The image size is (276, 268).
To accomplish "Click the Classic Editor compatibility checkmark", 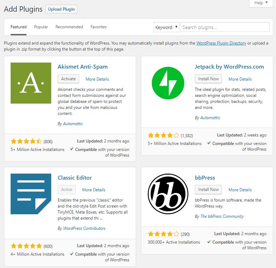I will pyautogui.click(x=72, y=254).
